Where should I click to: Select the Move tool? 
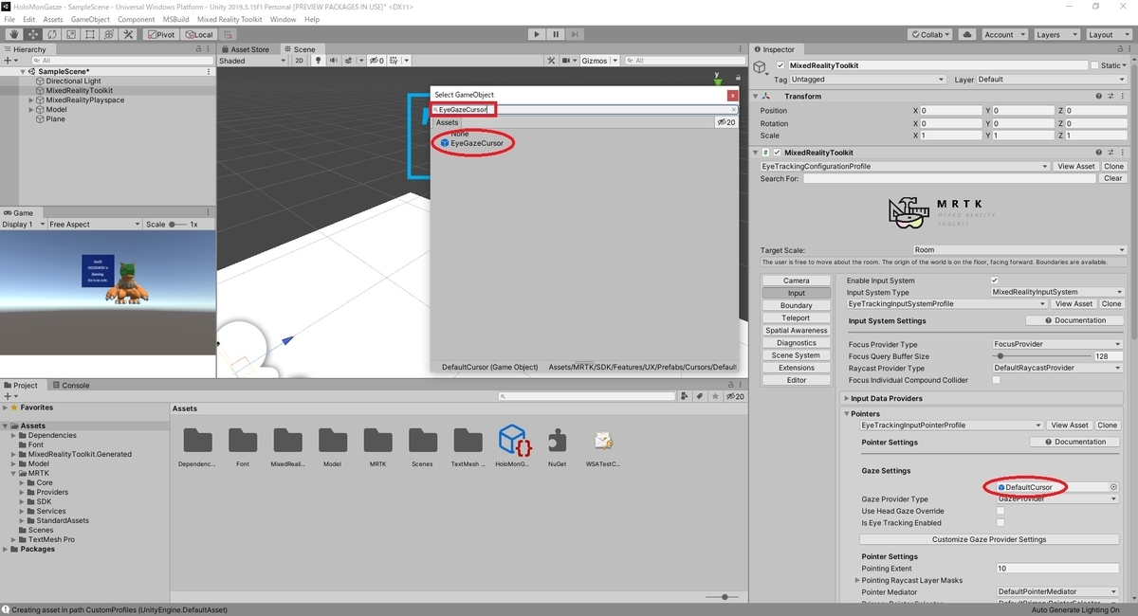coord(33,34)
